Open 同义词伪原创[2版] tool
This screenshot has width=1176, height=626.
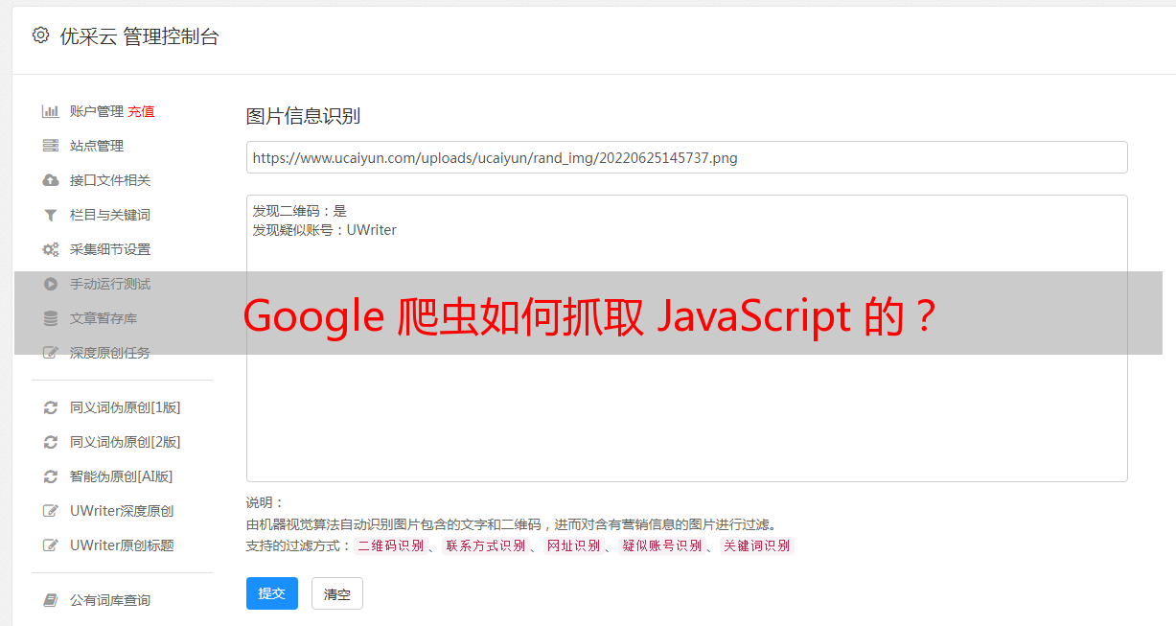click(x=126, y=442)
